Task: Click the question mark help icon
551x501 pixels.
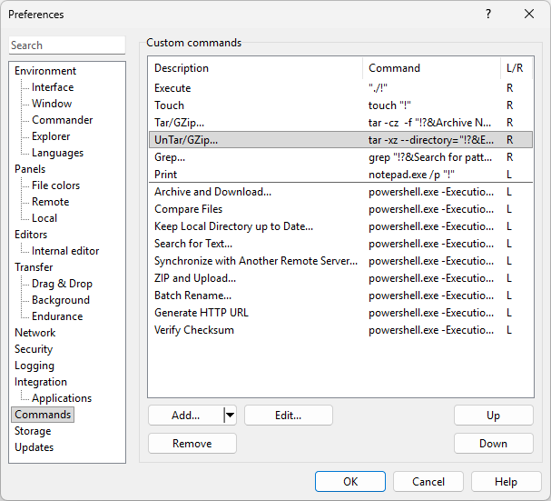Action: tap(488, 14)
